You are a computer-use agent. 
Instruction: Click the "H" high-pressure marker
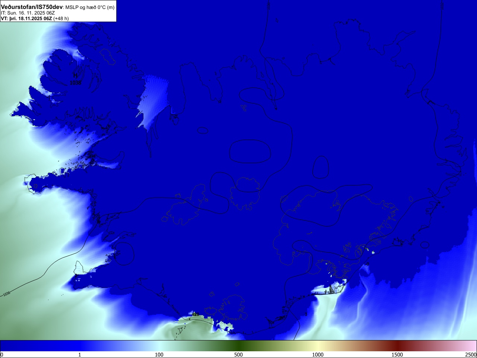coord(75,76)
